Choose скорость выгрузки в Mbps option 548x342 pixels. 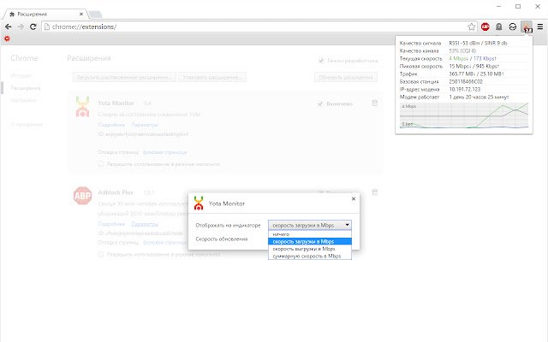[x=310, y=249]
